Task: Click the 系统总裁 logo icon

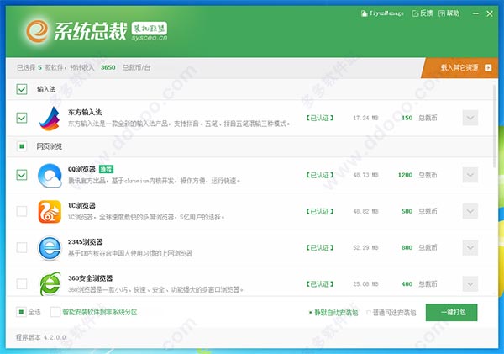Action: (37, 31)
